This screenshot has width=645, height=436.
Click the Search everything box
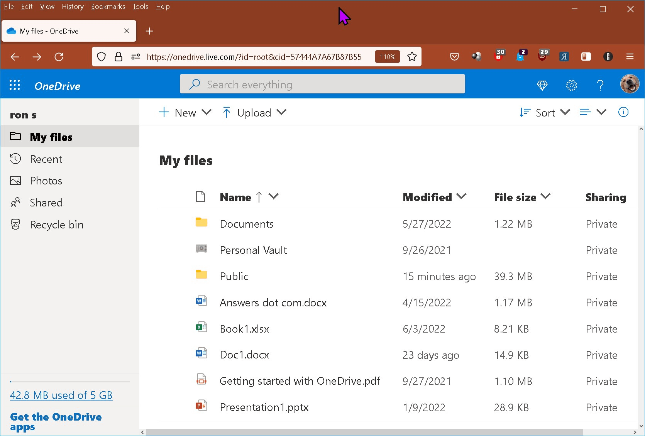point(322,84)
